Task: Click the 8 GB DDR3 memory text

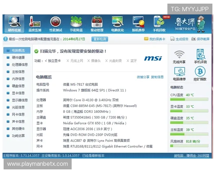Action: click(x=87, y=111)
